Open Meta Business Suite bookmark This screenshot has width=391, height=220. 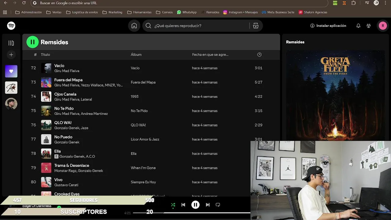coord(278,12)
